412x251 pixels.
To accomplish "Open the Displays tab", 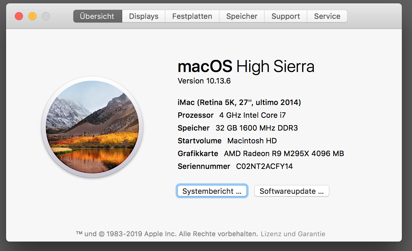I will 144,16.
